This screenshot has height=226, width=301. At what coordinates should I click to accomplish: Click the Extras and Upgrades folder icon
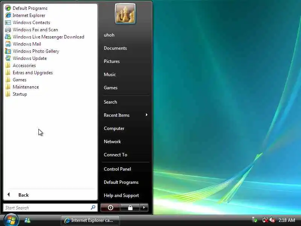pyautogui.click(x=8, y=72)
